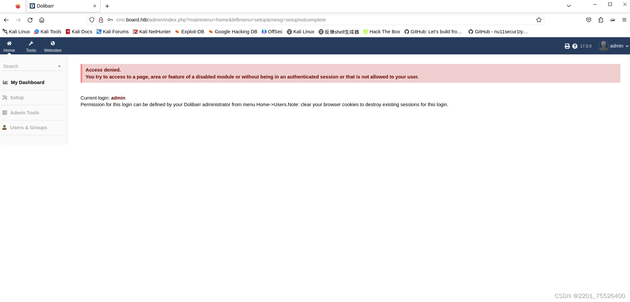
Task: Open the Tools menu with wrench icon
Action: pos(31,46)
